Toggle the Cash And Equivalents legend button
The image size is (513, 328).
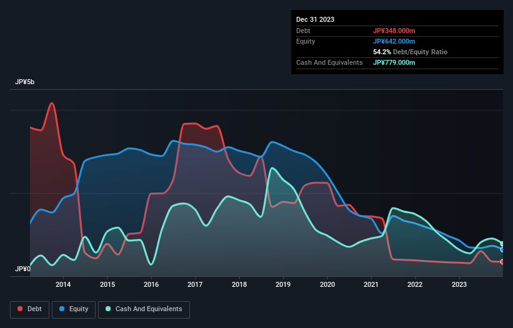(x=144, y=309)
